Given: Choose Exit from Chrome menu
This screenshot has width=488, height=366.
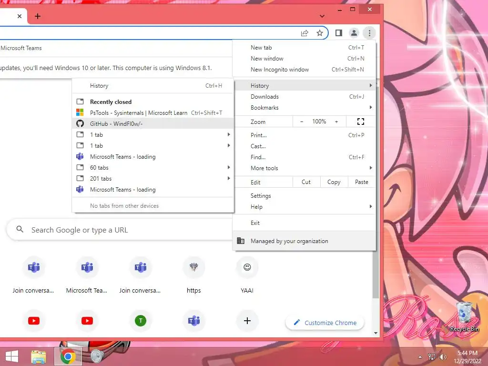Looking at the screenshot, I should point(304,223).
